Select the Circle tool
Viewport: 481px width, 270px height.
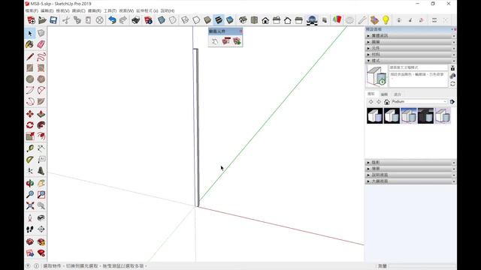pos(30,79)
